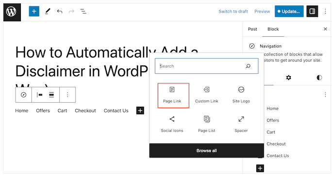
Task: Select the pencil Tools icon
Action: point(48,12)
